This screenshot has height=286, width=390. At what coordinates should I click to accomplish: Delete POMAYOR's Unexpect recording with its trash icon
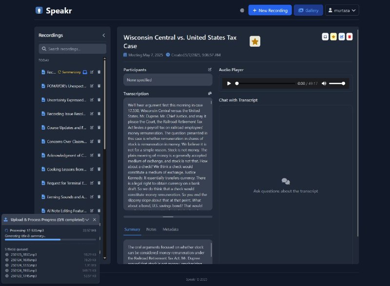tap(99, 86)
